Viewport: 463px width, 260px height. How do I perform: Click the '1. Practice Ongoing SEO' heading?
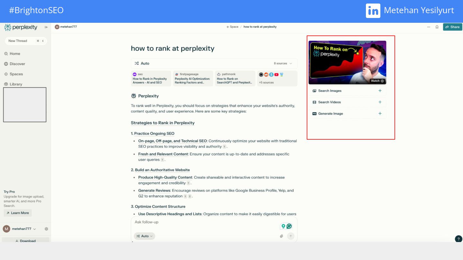point(153,134)
